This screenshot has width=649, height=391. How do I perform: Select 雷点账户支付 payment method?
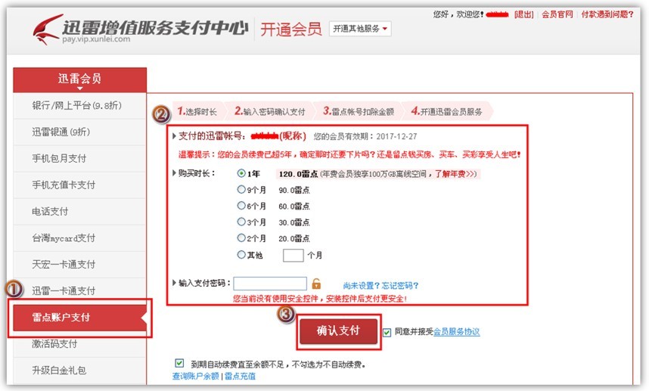coord(80,318)
